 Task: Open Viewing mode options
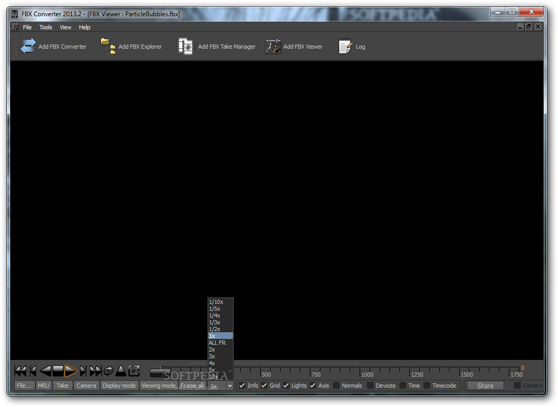(159, 386)
